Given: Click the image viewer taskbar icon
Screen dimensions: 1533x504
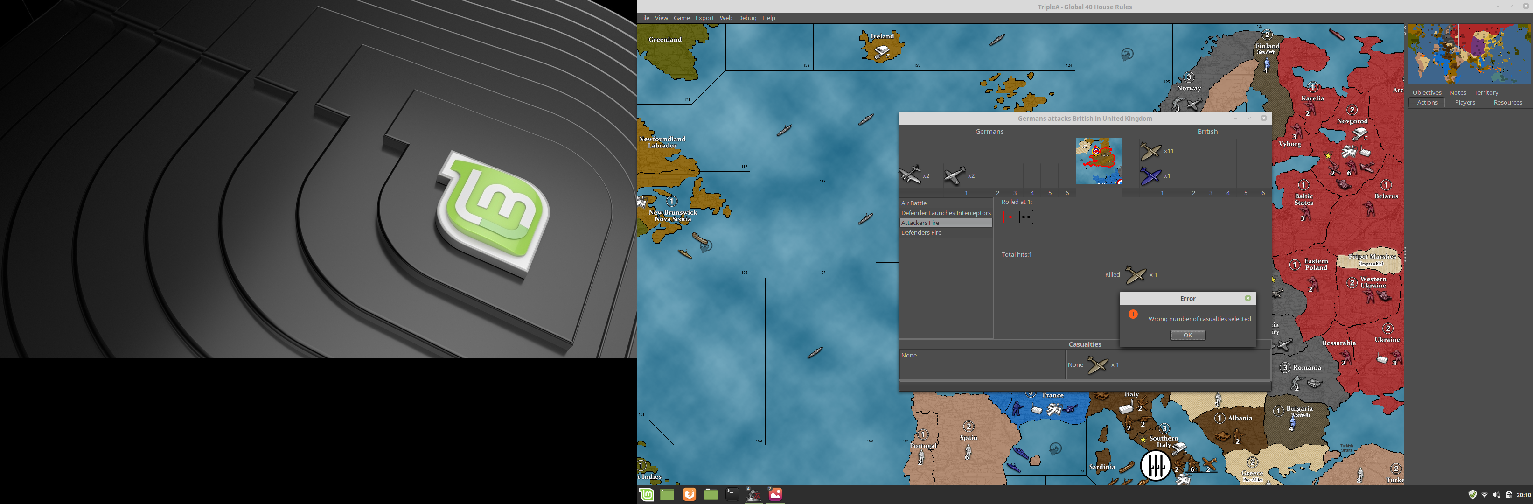Looking at the screenshot, I should 775,494.
